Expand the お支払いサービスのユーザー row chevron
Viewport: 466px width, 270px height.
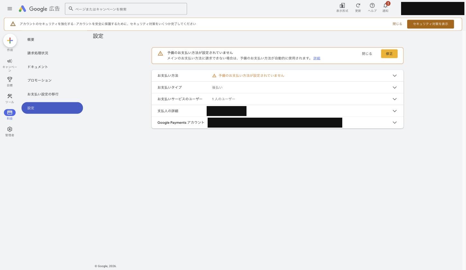coord(395,99)
